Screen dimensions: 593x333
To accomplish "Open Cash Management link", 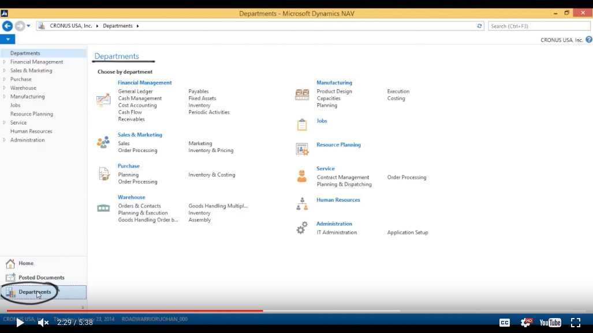I will coord(140,98).
